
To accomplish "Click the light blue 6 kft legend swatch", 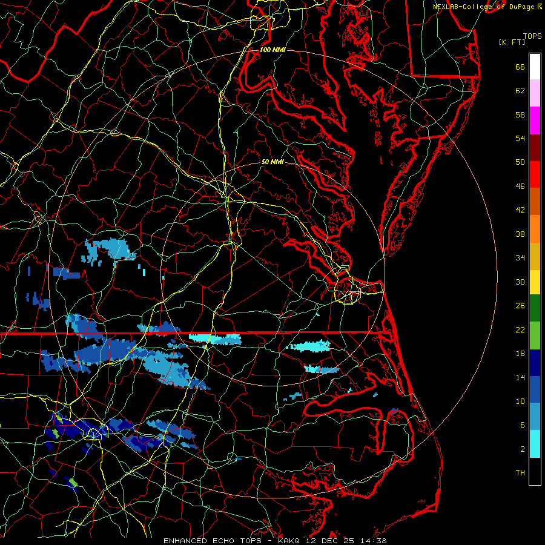I will tap(535, 417).
